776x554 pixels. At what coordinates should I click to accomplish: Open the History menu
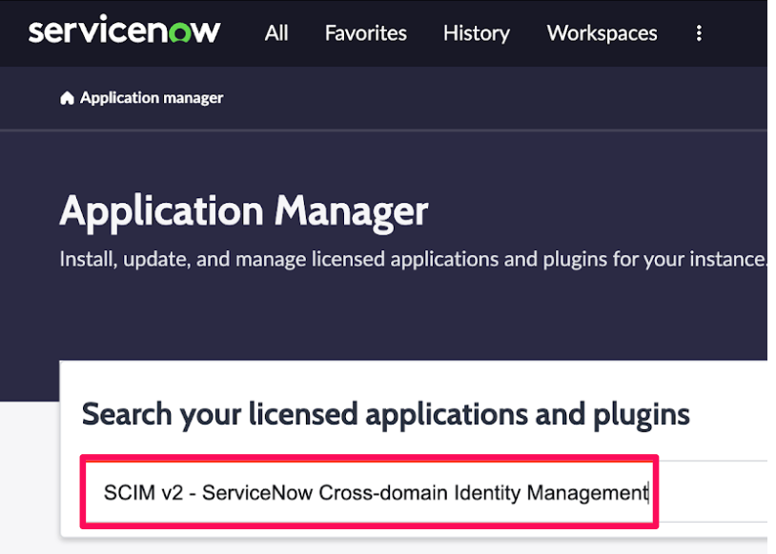pyautogui.click(x=476, y=33)
